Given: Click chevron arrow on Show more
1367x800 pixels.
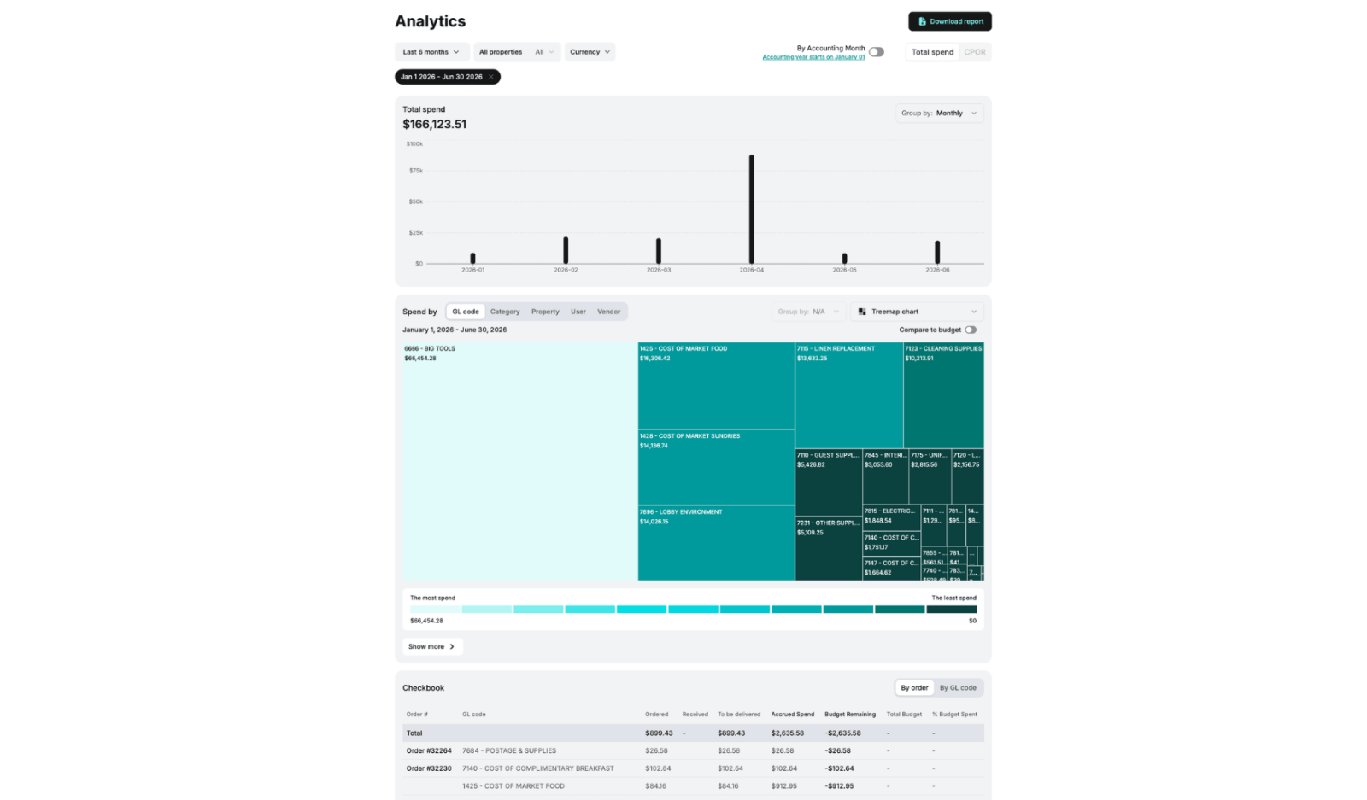Looking at the screenshot, I should click(x=452, y=647).
